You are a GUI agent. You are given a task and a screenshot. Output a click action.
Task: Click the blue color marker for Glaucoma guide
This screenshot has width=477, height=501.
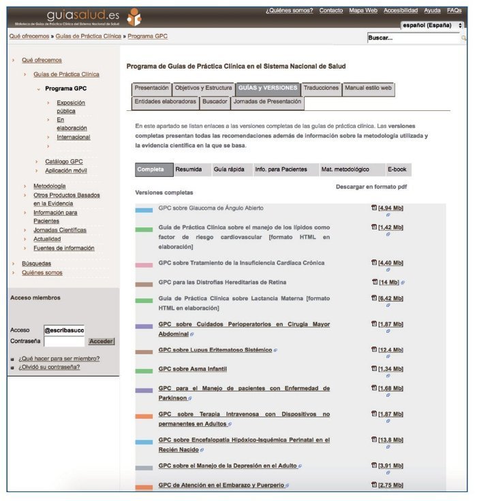pyautogui.click(x=144, y=210)
